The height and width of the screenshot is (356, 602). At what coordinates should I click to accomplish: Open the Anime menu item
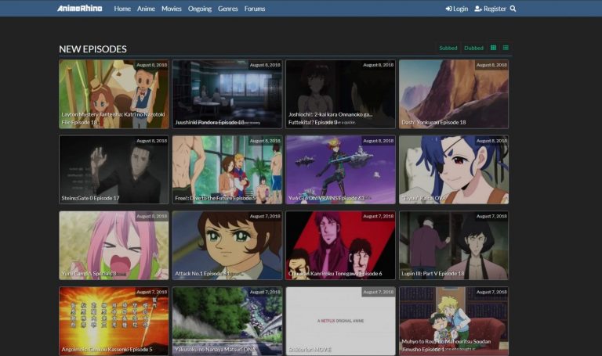(146, 9)
